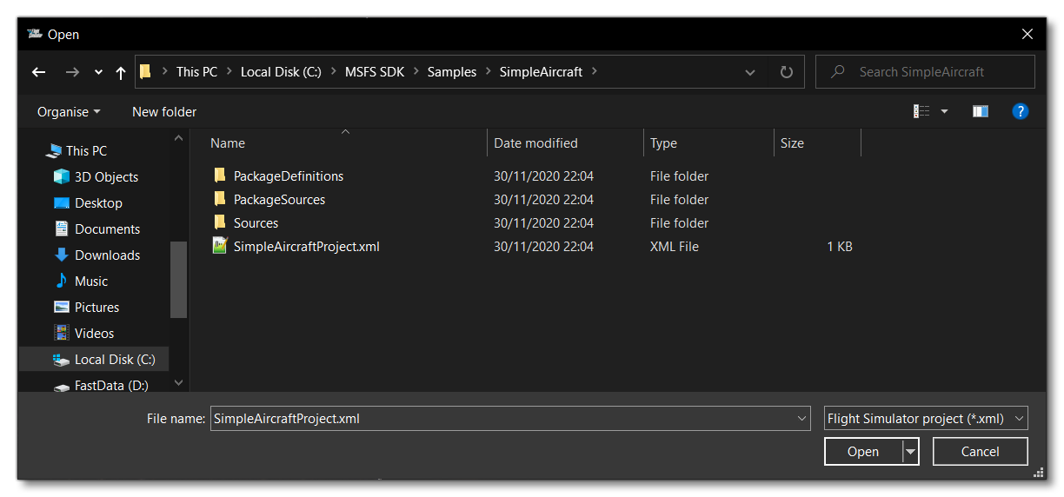1064x497 pixels.
Task: Click the change view layout icon
Action: pos(921,111)
